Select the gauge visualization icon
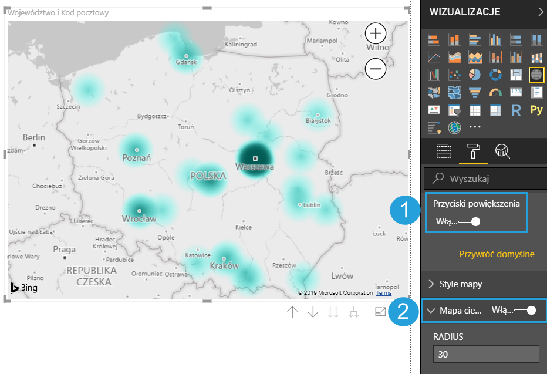This screenshot has width=547, height=374. 495,92
